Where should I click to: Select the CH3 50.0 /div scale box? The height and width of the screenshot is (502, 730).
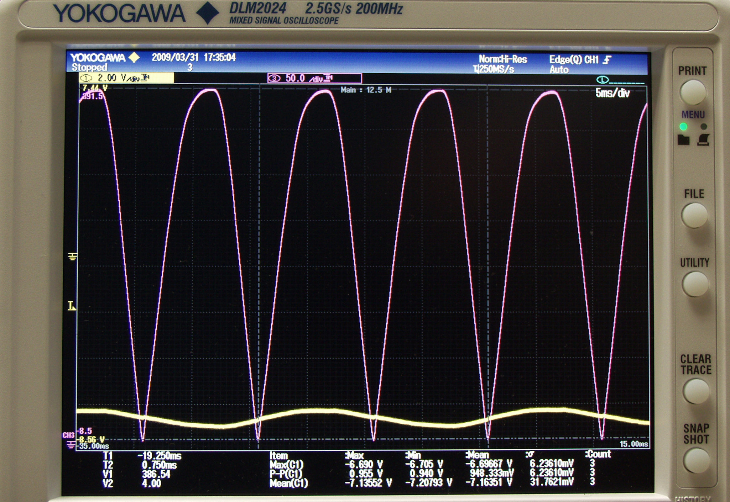[x=314, y=78]
